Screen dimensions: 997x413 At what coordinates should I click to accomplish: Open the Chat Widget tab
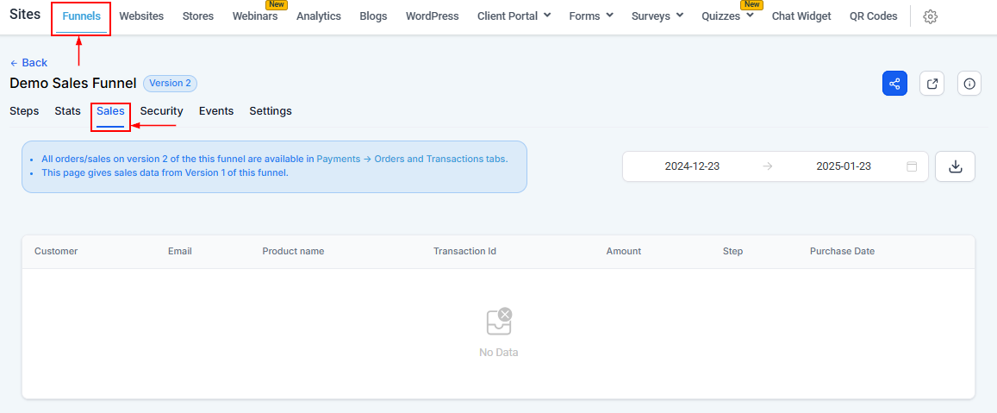801,16
